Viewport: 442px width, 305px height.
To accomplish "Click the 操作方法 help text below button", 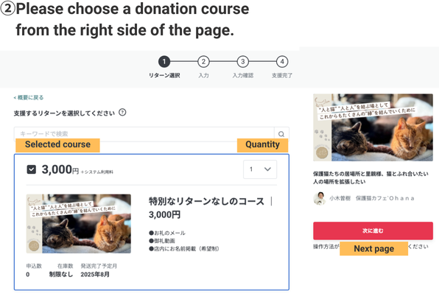I will (325, 246).
